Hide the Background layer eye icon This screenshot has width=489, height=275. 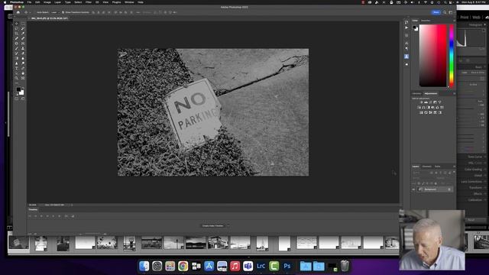click(414, 189)
